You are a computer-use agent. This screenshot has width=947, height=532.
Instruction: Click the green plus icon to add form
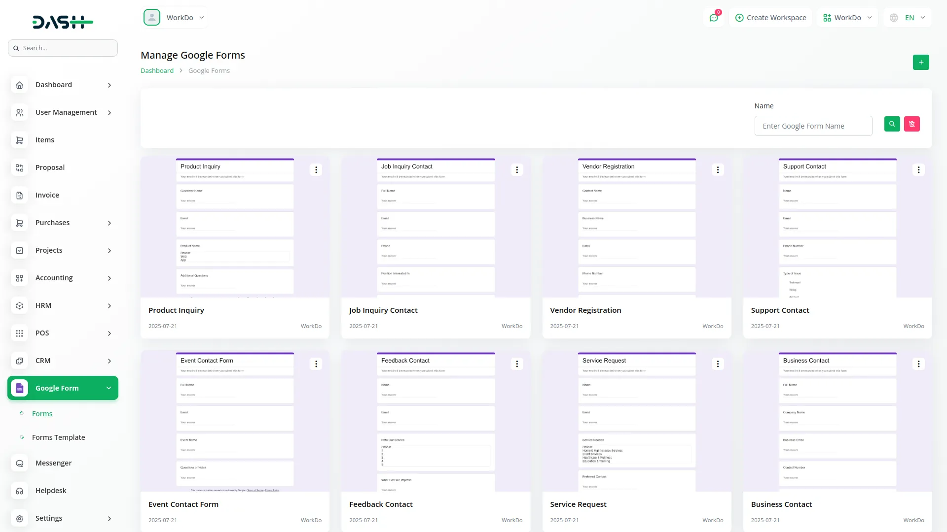(x=920, y=63)
